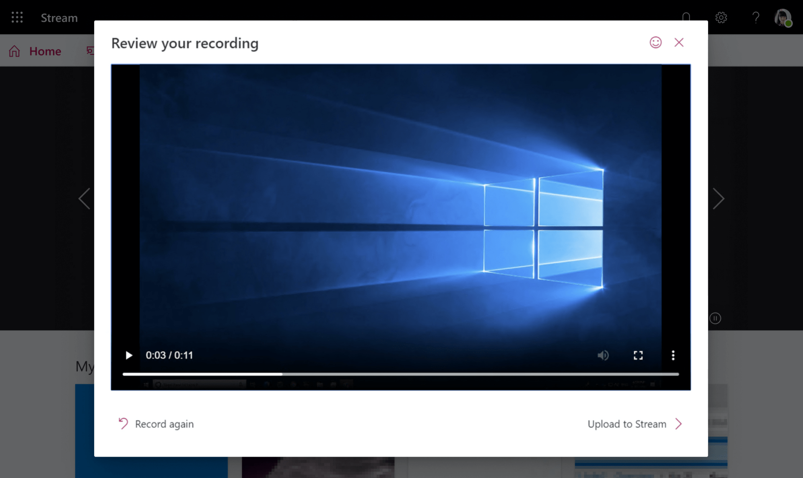This screenshot has width=803, height=478.
Task: Open notifications bell
Action: pos(686,17)
